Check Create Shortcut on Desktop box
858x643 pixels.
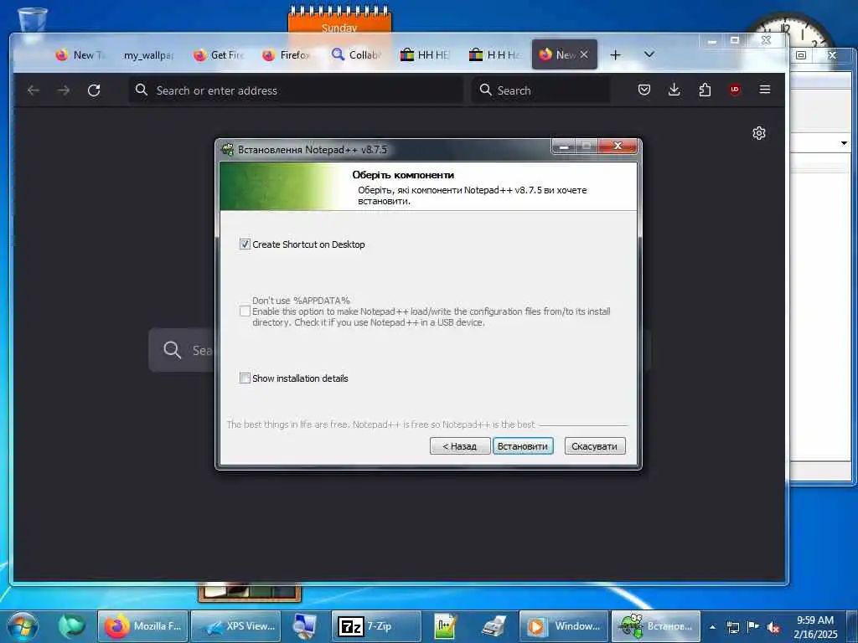pyautogui.click(x=245, y=244)
